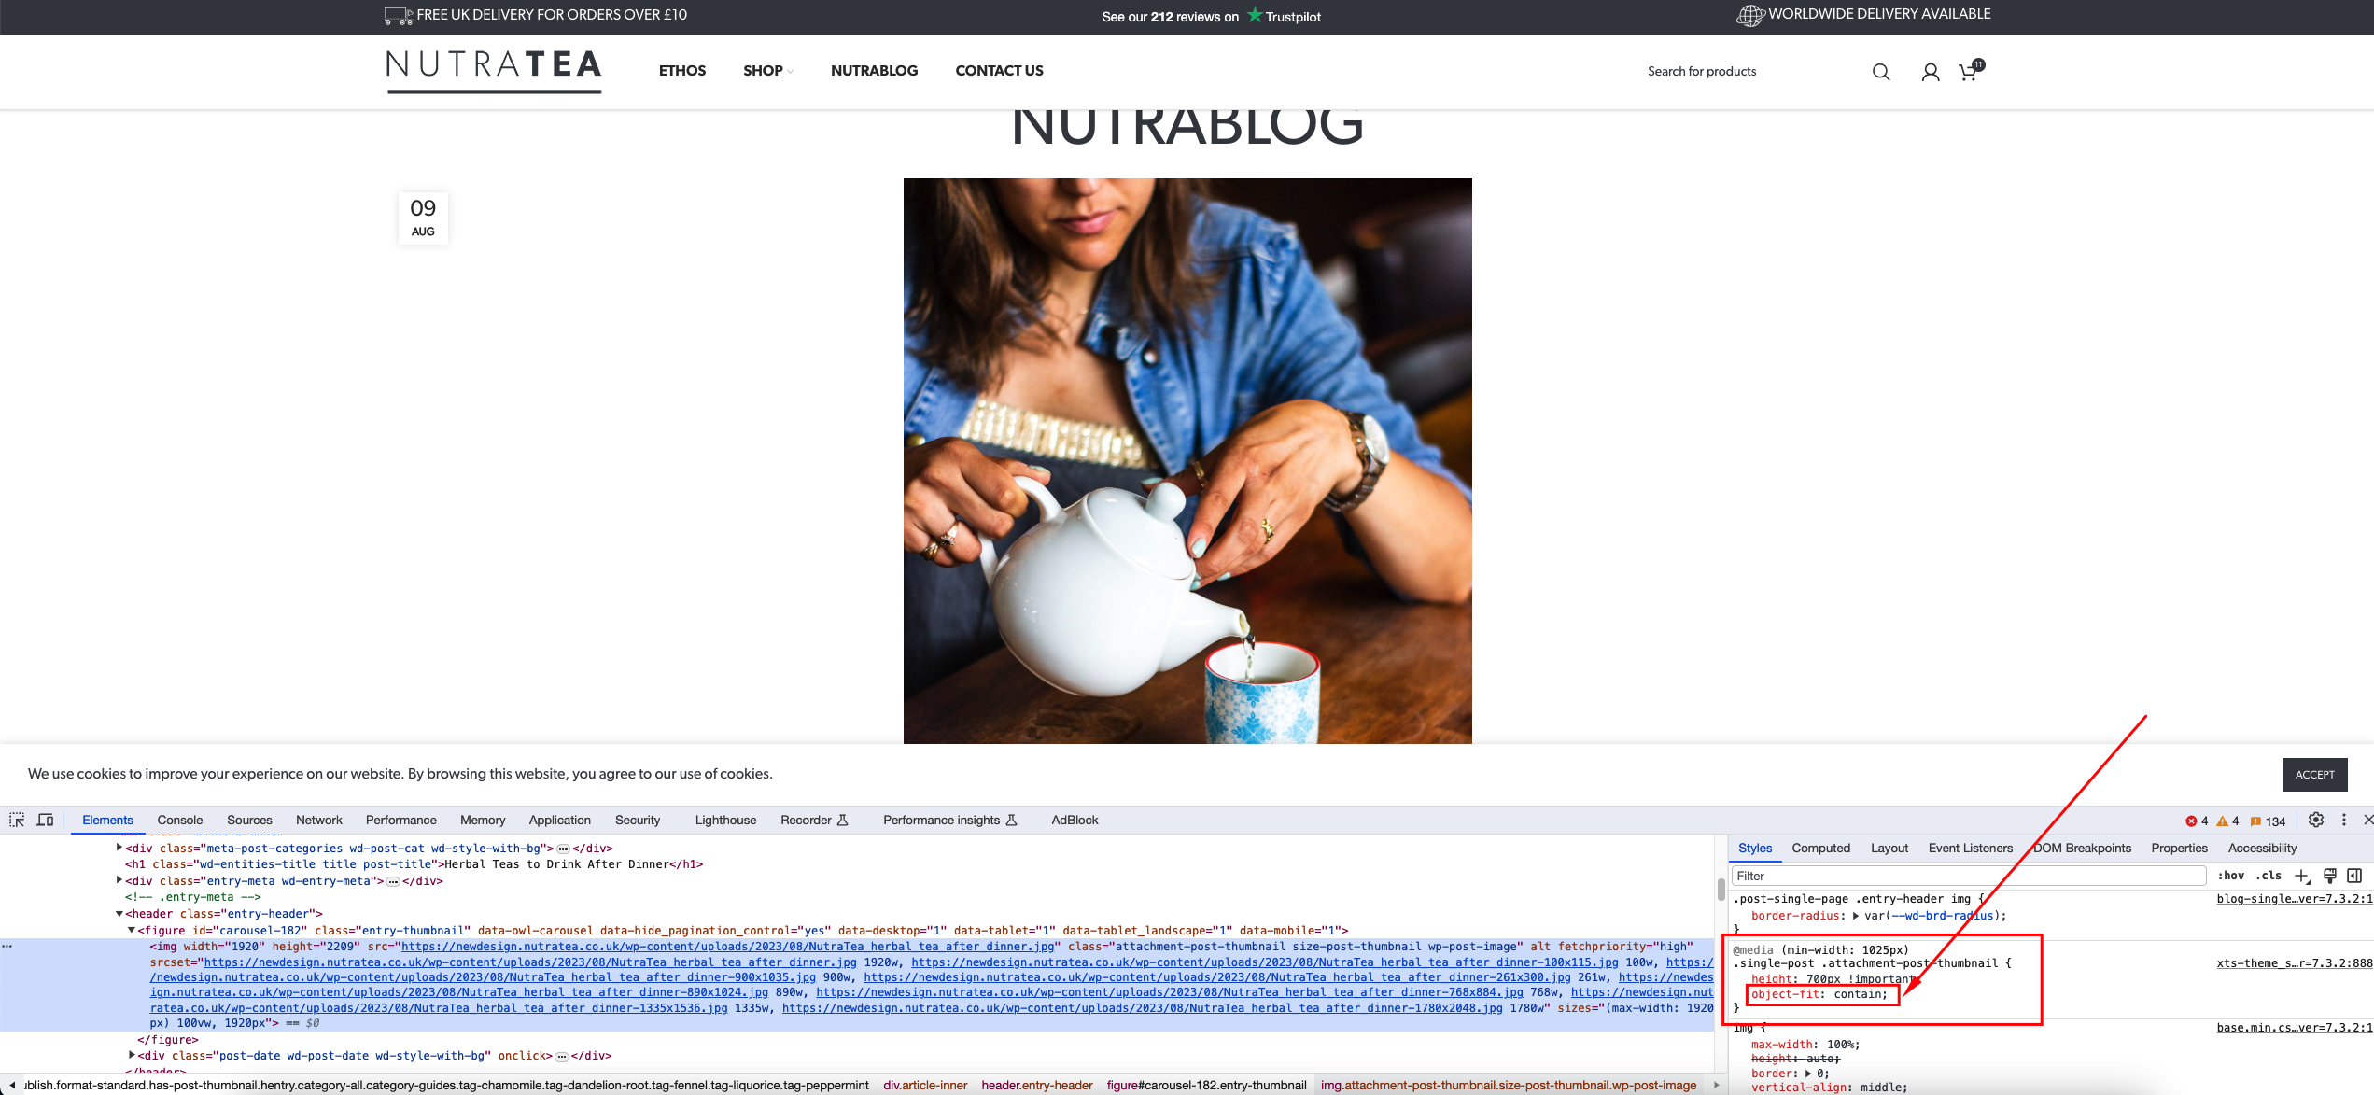Open Performance insights tab

[950, 821]
